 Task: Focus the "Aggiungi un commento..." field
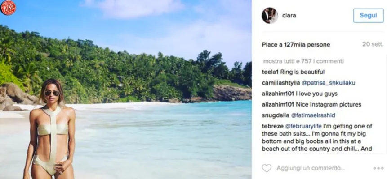coord(310,168)
